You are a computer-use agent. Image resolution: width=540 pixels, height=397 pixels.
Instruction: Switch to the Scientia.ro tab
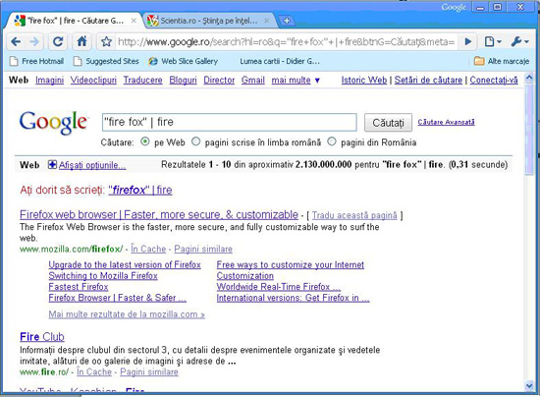[208, 21]
